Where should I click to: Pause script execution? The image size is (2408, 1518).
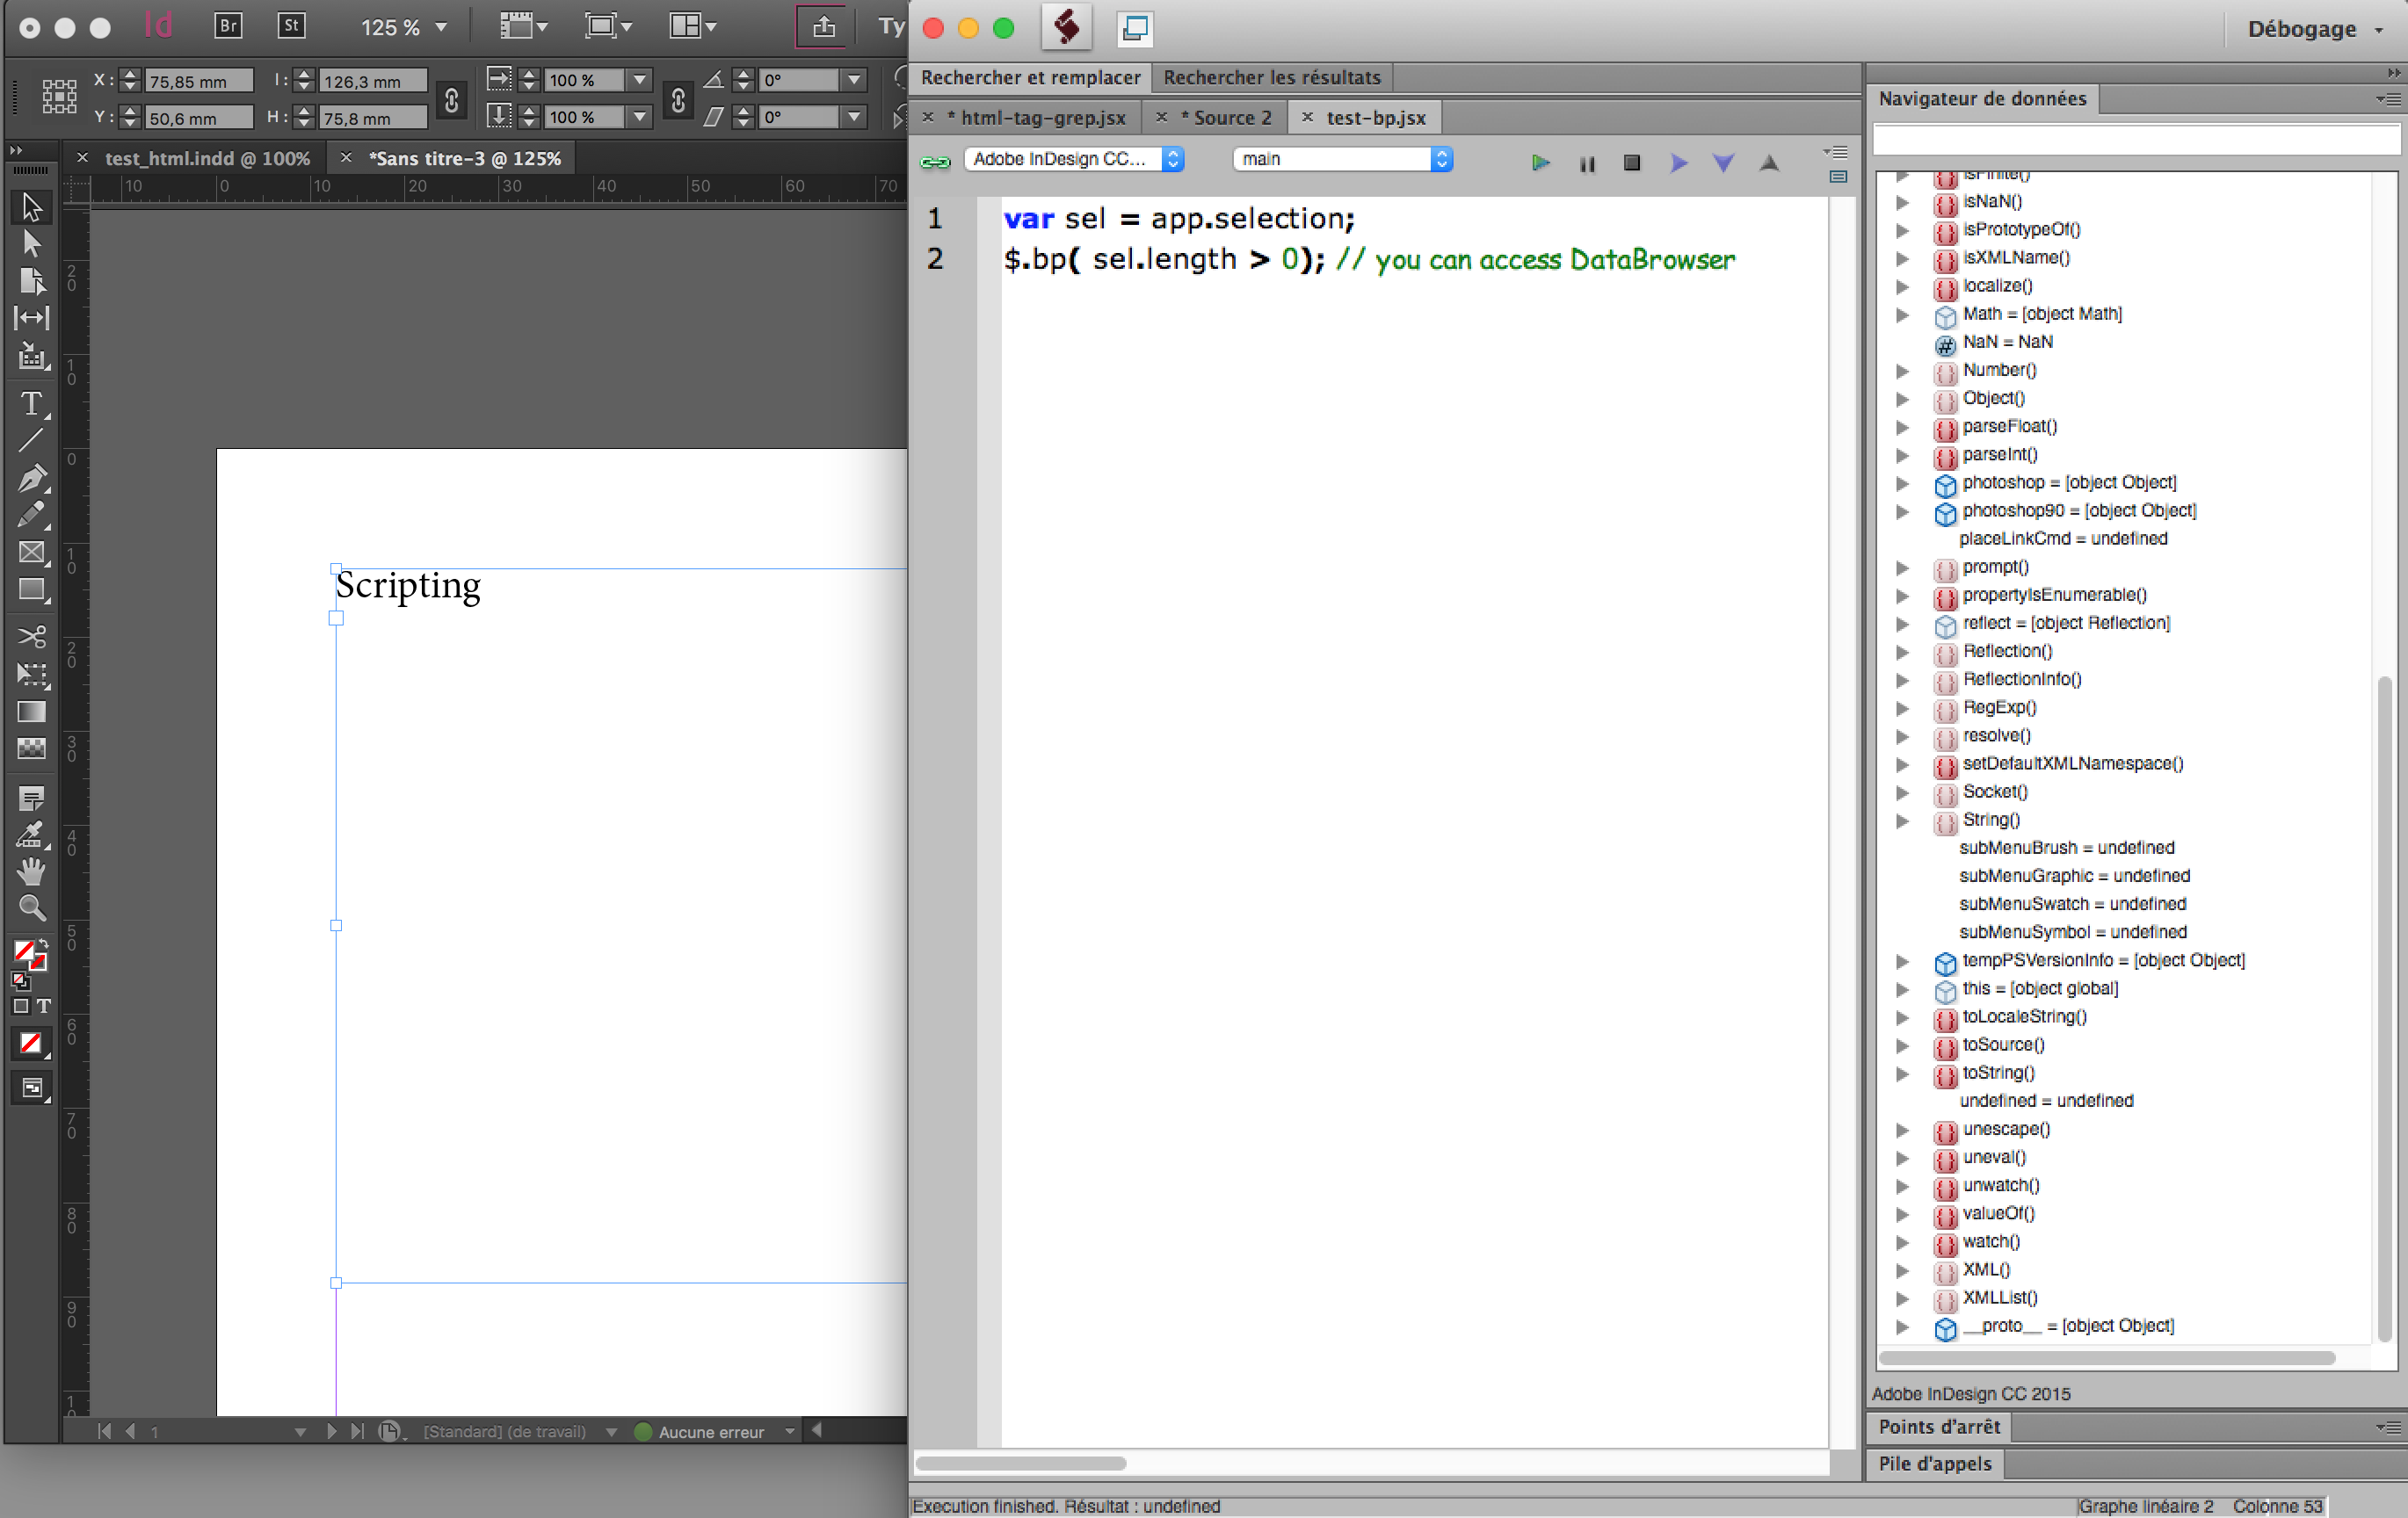coord(1586,163)
